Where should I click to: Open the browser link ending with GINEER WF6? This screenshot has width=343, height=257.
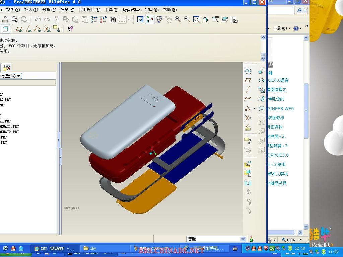(x=280, y=108)
